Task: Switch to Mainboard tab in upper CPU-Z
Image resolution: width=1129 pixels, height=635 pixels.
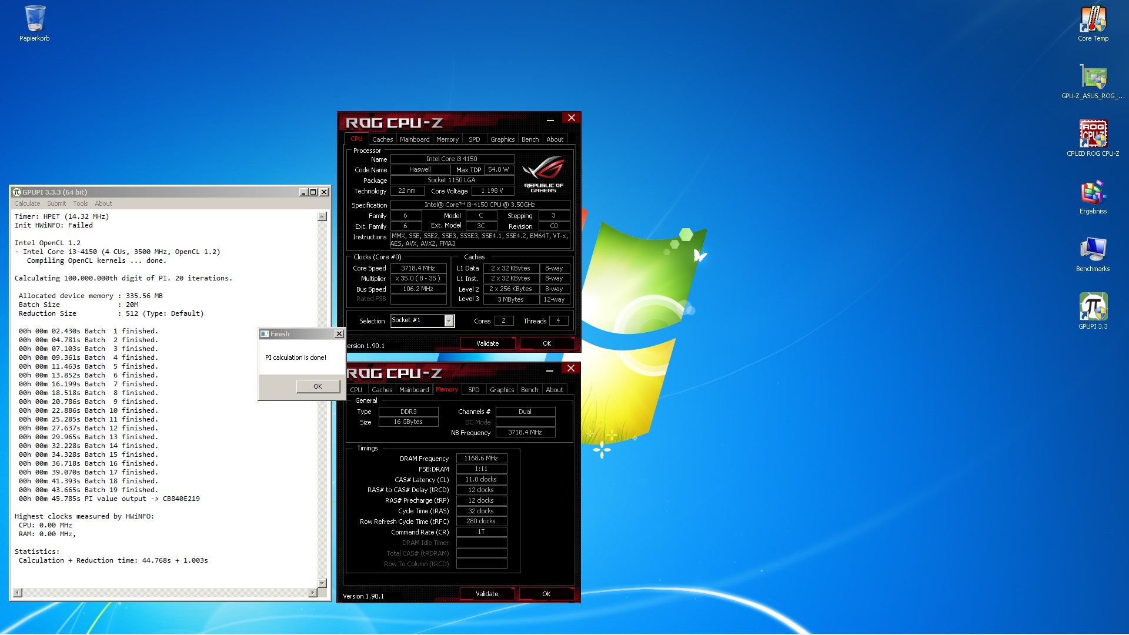Action: click(415, 139)
